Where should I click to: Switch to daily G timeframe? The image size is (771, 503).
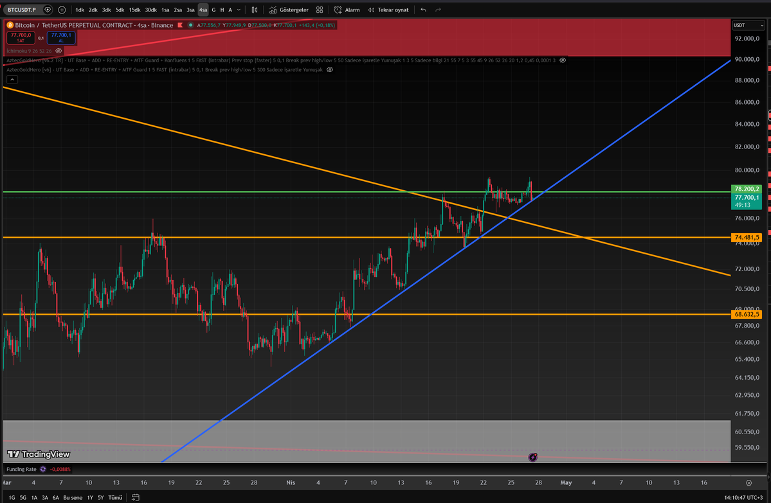[214, 10]
